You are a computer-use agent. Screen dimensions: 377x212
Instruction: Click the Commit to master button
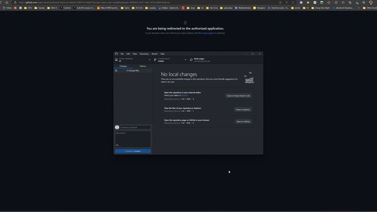tap(133, 151)
